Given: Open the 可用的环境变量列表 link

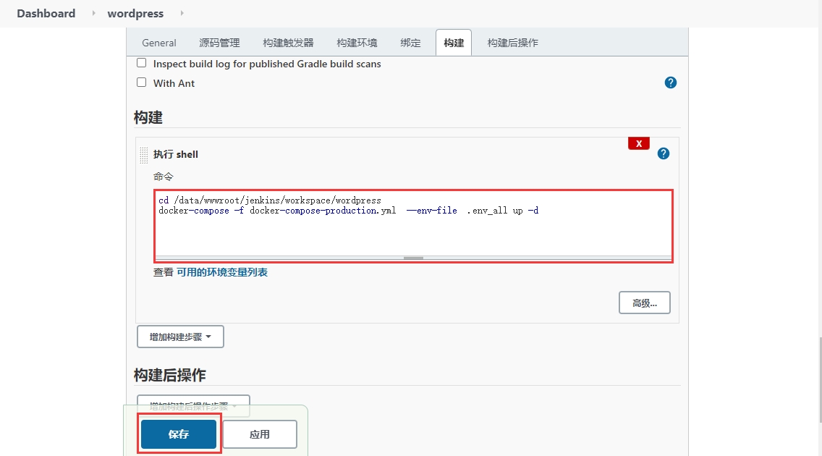Looking at the screenshot, I should [x=222, y=272].
